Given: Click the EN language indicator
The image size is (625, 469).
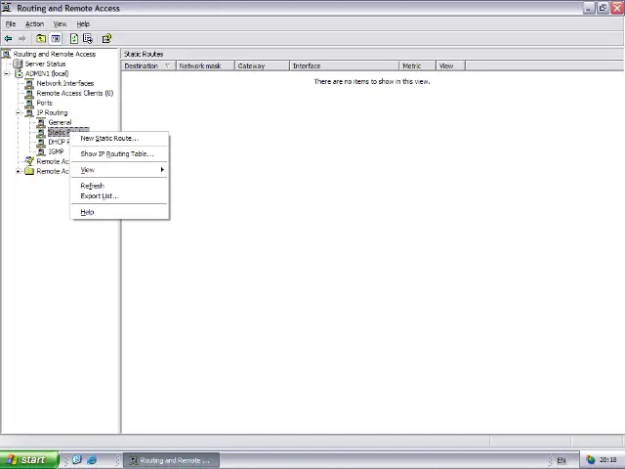Looking at the screenshot, I should (562, 460).
